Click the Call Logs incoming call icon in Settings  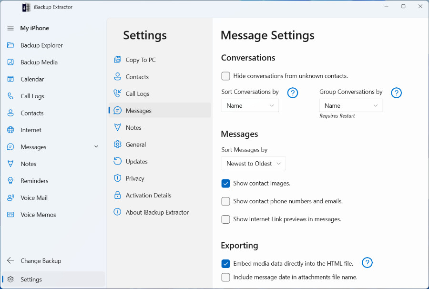(x=117, y=93)
